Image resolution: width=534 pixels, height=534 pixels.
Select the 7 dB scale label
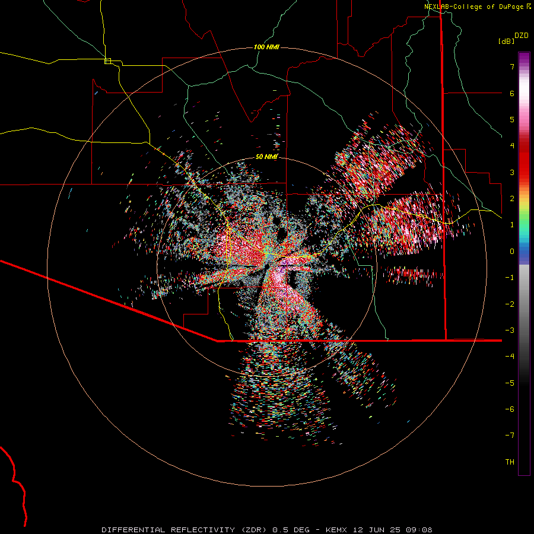[512, 66]
